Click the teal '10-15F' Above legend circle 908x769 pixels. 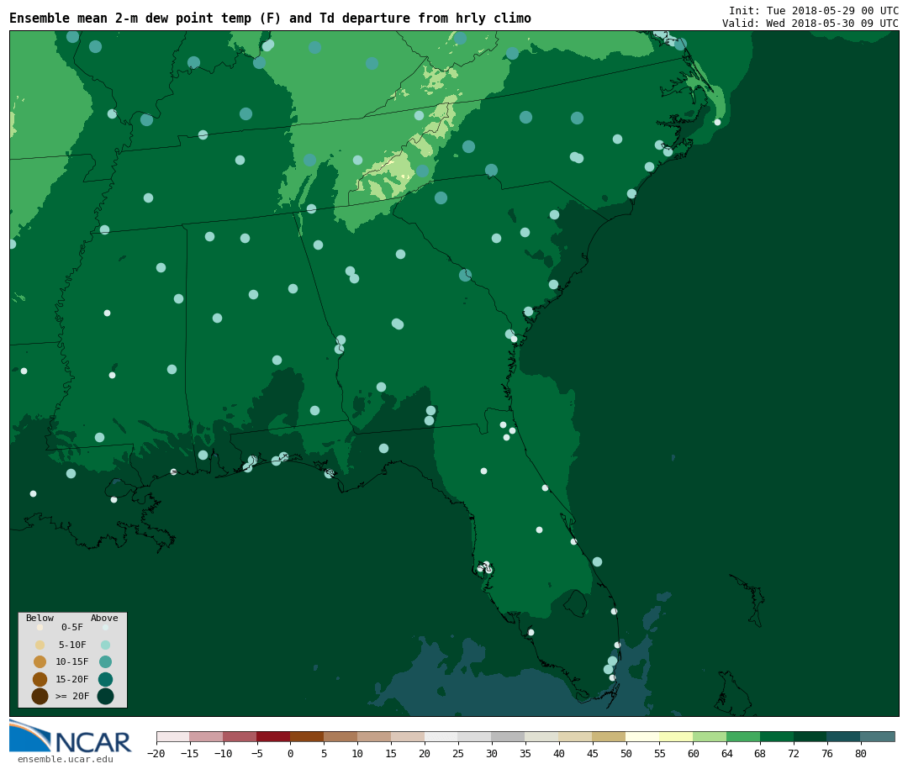105,661
